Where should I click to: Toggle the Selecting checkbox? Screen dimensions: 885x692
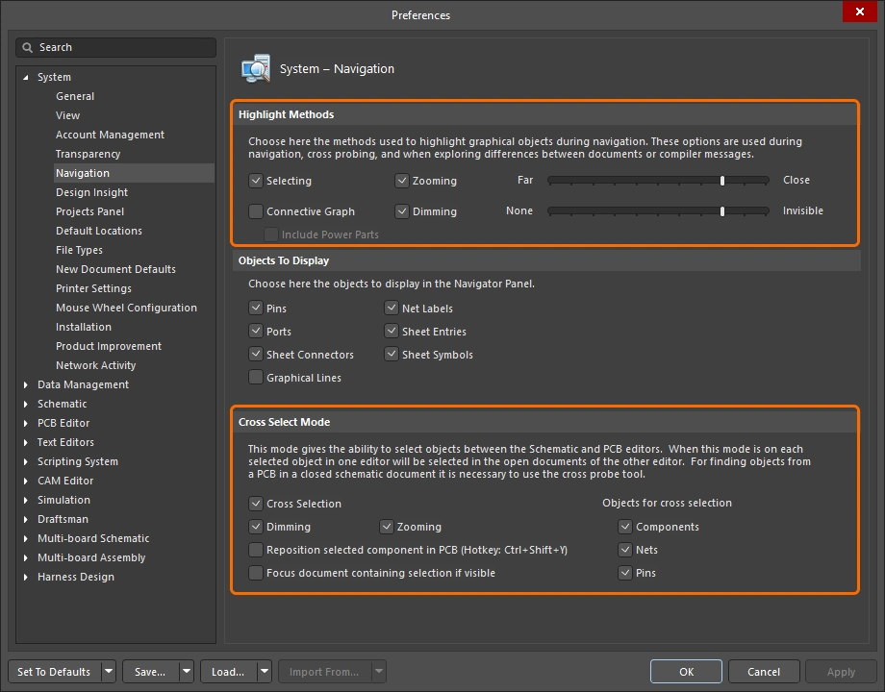click(256, 181)
